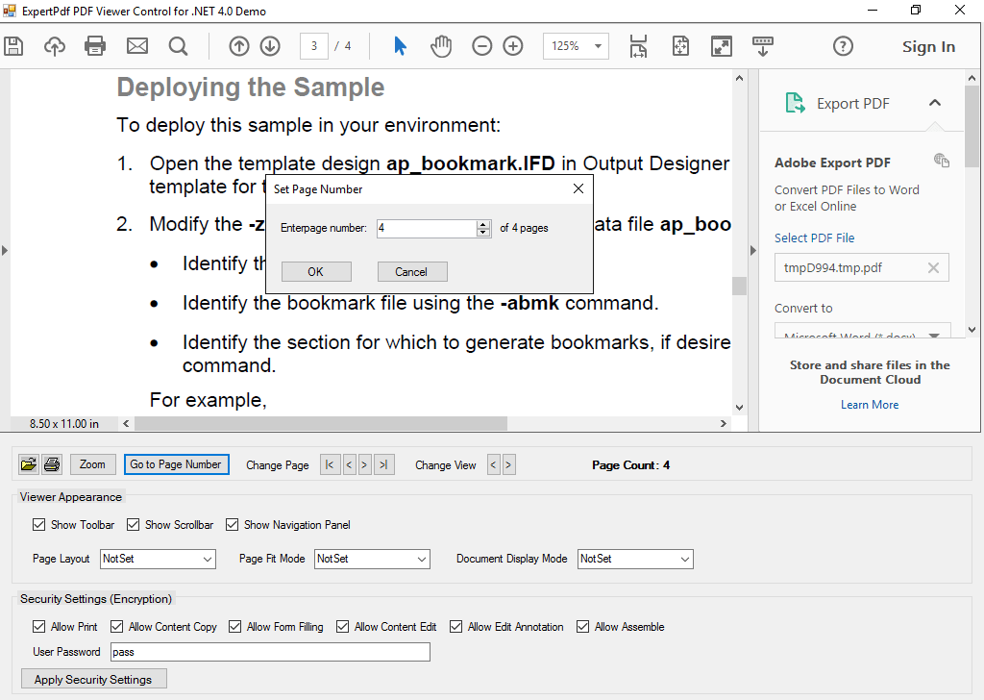Email the current PDF document
Screen dimensions: 984x700
coord(136,45)
